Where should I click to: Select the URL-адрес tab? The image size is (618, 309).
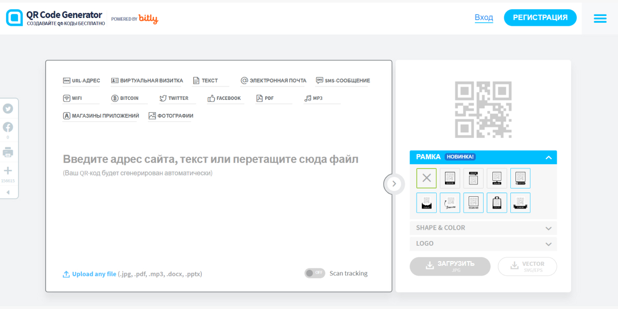point(81,81)
